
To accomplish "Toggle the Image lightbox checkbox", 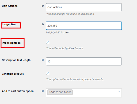I will (x=48, y=42).
